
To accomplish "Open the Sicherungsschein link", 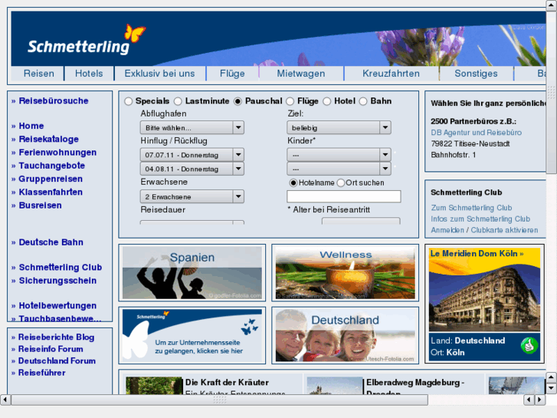I will pos(57,281).
